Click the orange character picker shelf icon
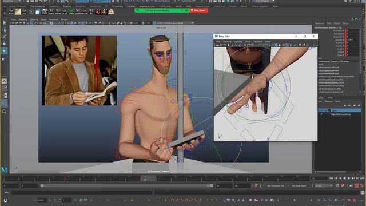The image size is (366, 206). [x=104, y=11]
